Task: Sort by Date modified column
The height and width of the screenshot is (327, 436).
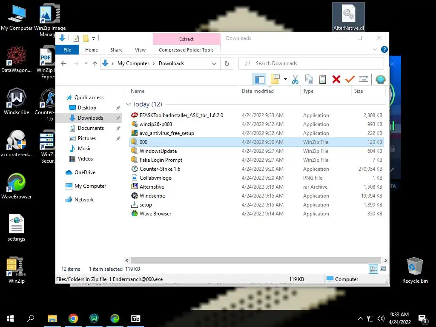Action: (270, 91)
